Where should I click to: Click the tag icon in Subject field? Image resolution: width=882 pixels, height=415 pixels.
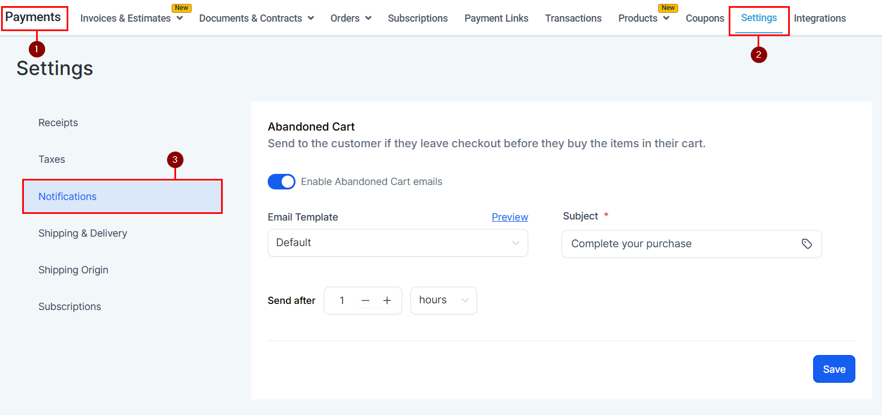click(x=806, y=244)
